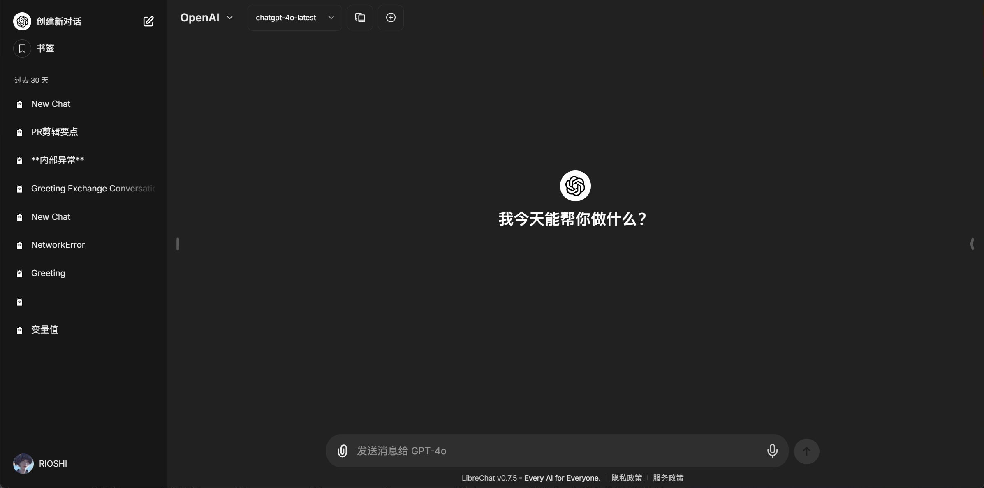Image resolution: width=984 pixels, height=488 pixels.
Task: Send the message with the arrow button
Action: pos(806,451)
